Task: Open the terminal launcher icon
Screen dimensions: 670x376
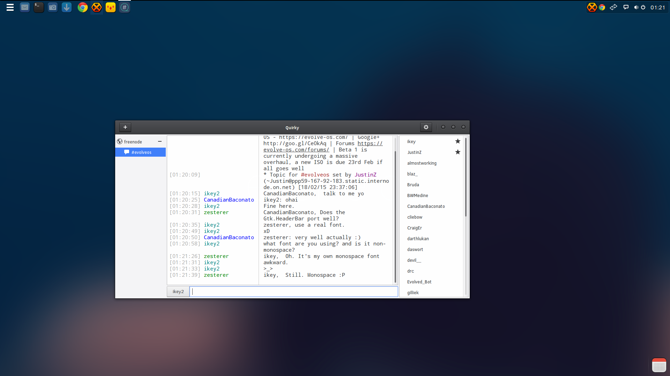Action: [x=38, y=7]
